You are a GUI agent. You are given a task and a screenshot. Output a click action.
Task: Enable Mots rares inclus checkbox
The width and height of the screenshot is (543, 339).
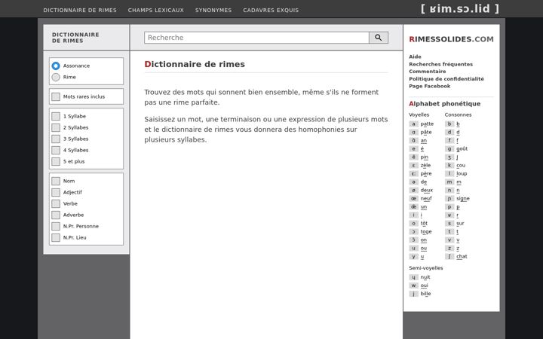[56, 97]
